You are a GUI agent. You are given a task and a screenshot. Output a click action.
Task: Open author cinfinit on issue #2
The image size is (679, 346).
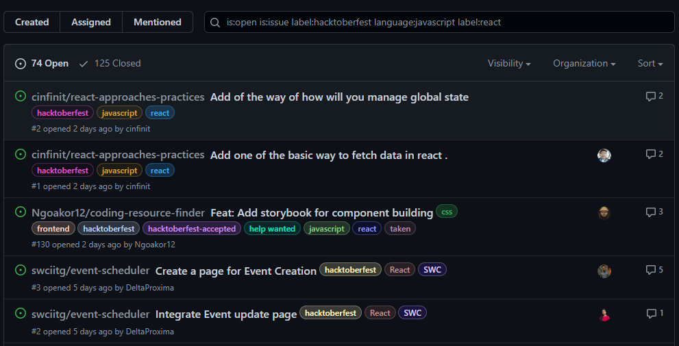pos(138,129)
